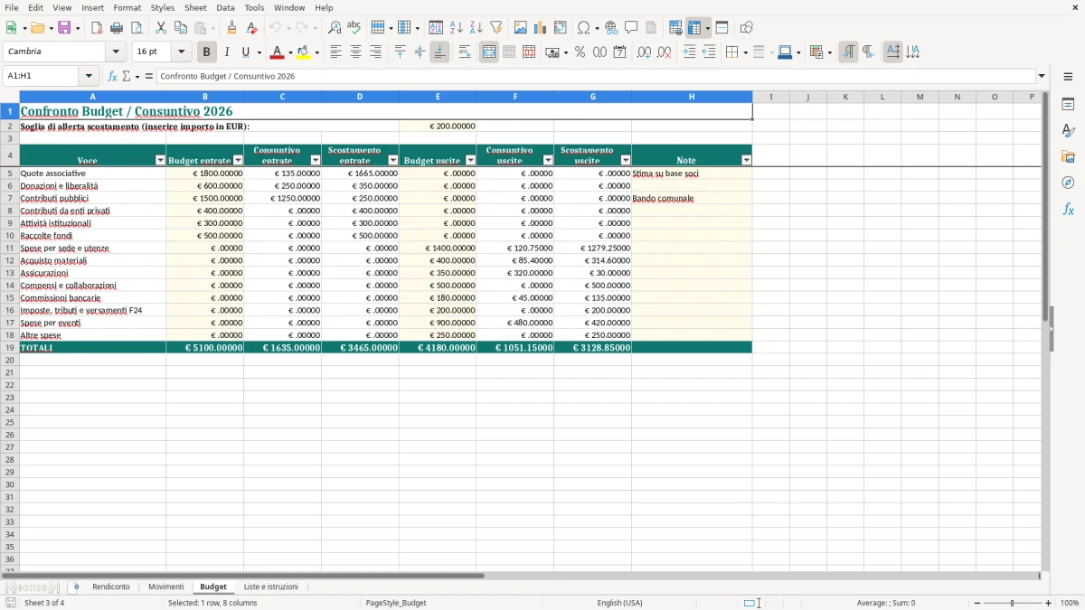Toggle Merge and Center Cells
The height and width of the screenshot is (610, 1085).
click(489, 52)
